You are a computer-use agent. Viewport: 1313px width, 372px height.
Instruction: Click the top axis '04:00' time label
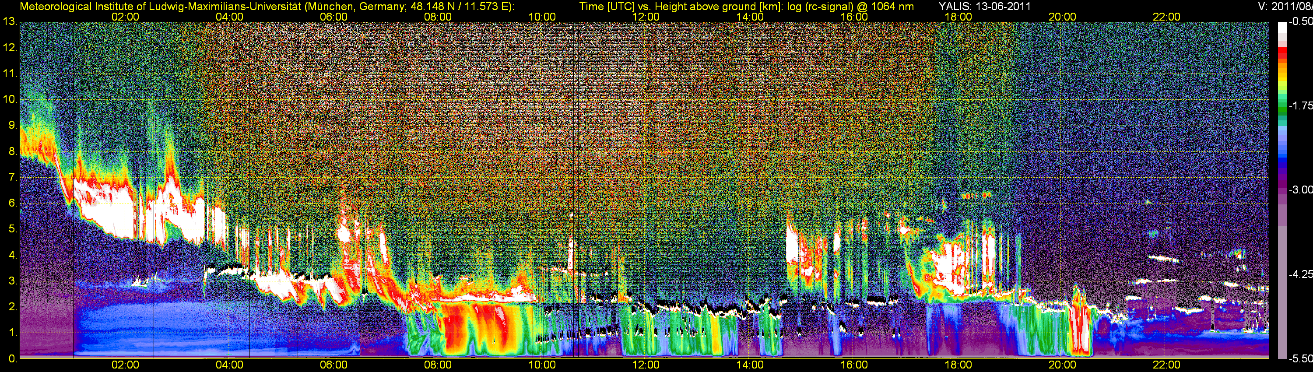coord(229,17)
